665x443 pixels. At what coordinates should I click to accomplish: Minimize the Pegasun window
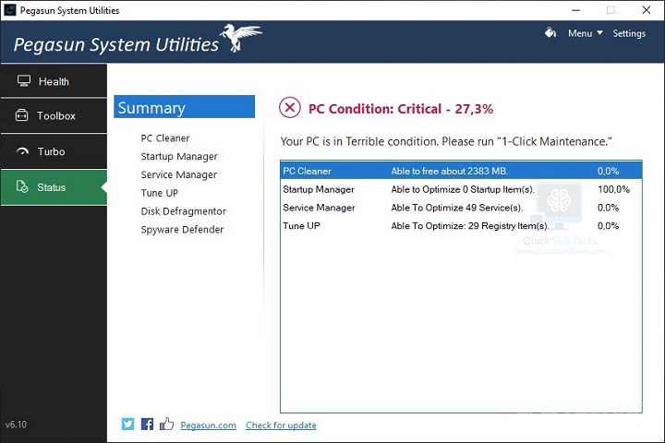(575, 10)
